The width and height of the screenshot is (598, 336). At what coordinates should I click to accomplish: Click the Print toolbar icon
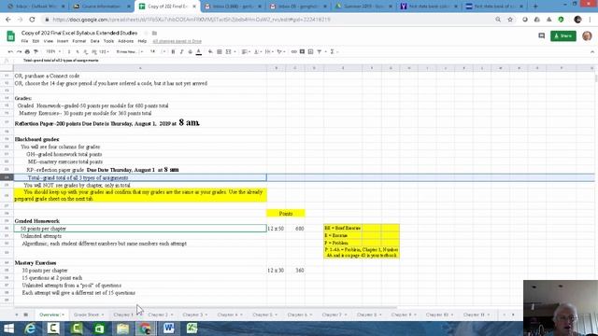[x=27, y=52]
